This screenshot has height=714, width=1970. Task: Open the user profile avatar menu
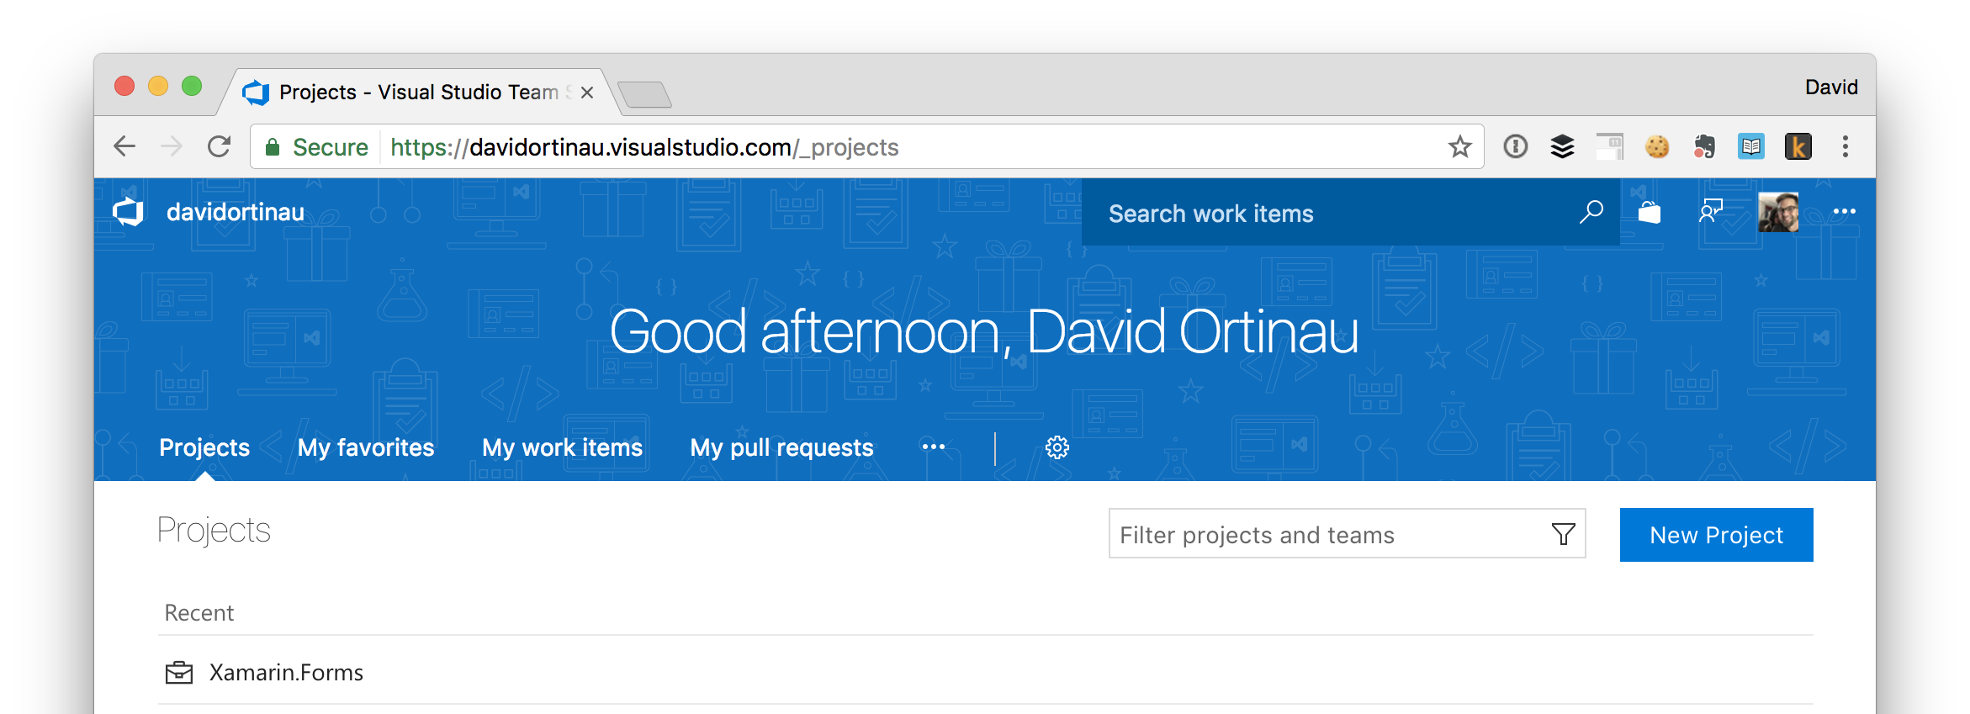coord(1777,212)
